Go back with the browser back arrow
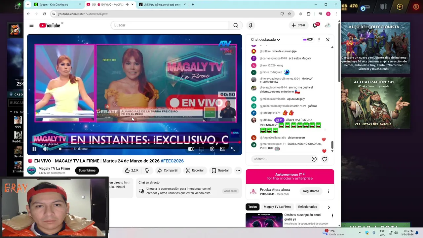 [28, 14]
